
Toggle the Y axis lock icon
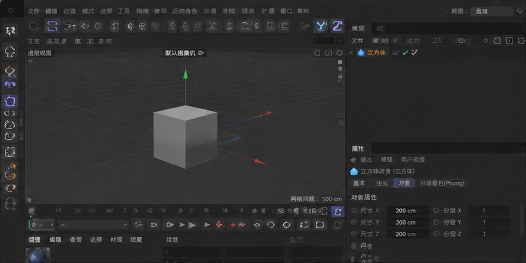(x=321, y=26)
